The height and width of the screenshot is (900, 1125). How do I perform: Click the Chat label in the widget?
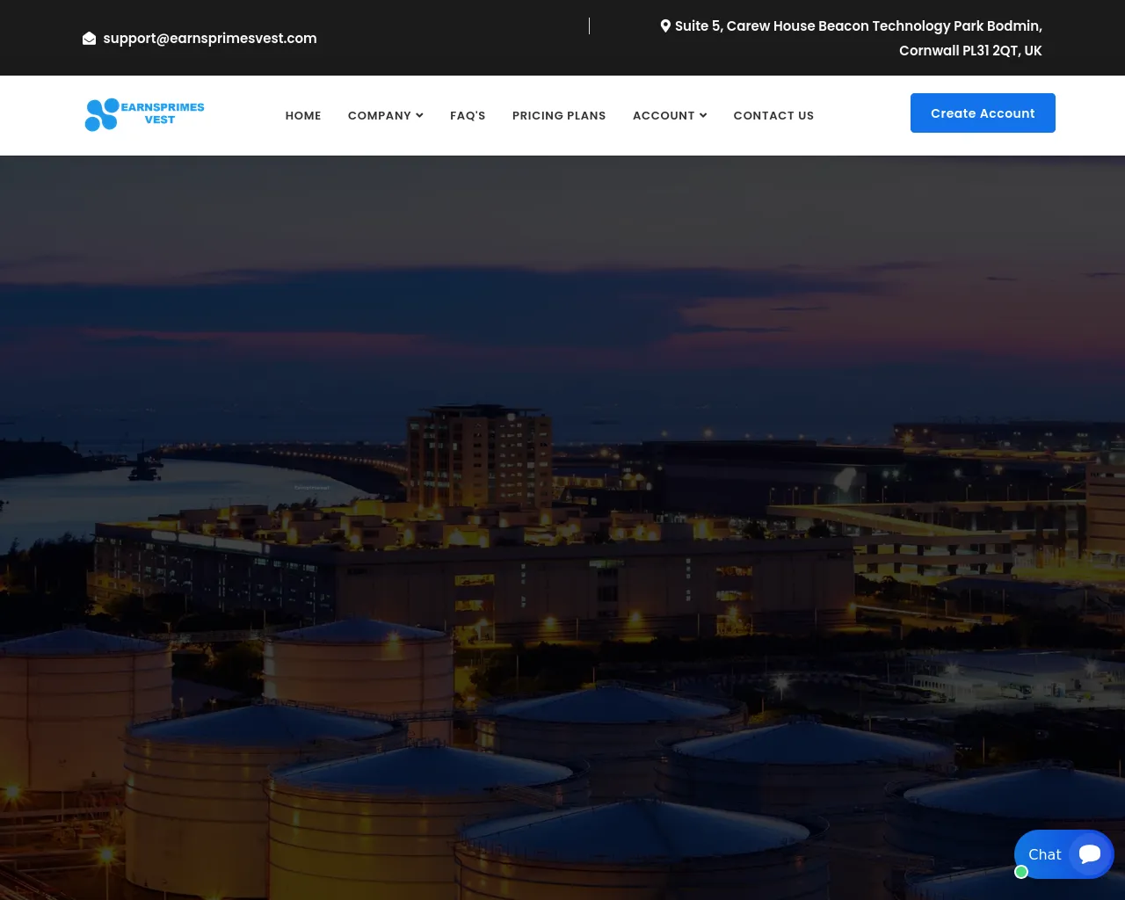pos(1044,854)
